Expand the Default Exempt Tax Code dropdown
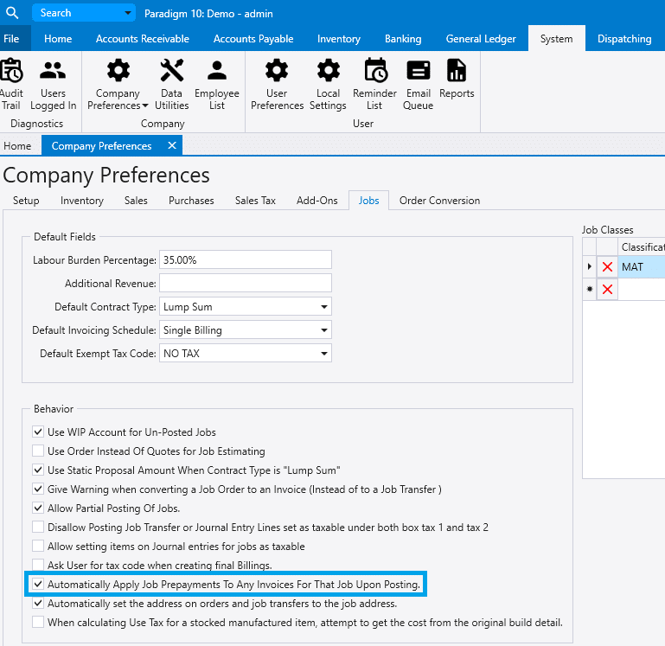The width and height of the screenshot is (665, 646). [x=323, y=354]
